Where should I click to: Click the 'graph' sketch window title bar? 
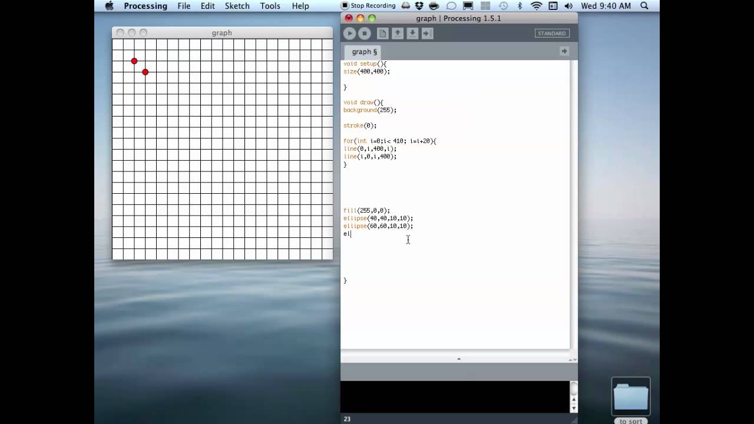click(x=222, y=33)
